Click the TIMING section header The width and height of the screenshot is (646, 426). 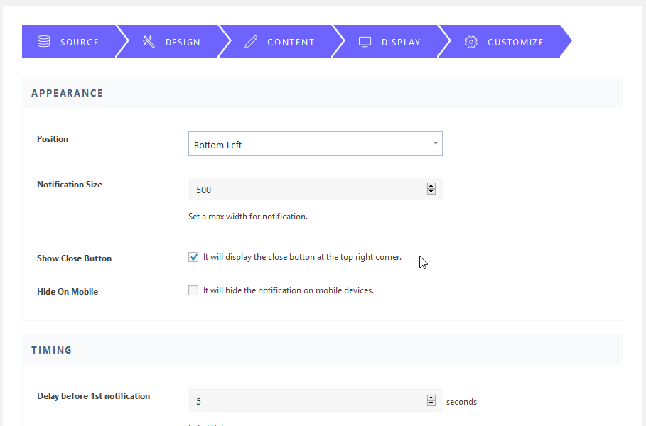51,349
